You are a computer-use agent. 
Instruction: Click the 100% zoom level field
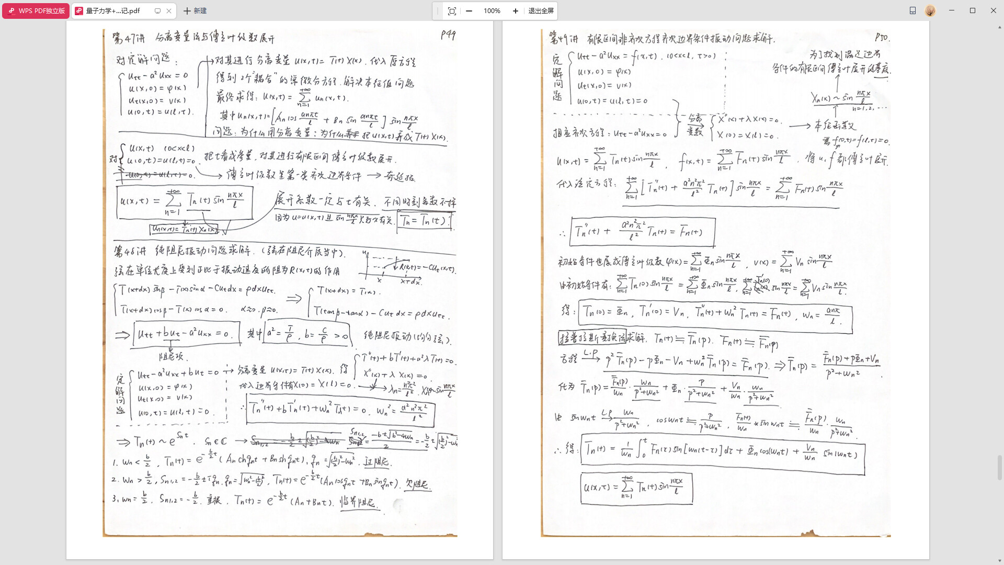point(492,11)
